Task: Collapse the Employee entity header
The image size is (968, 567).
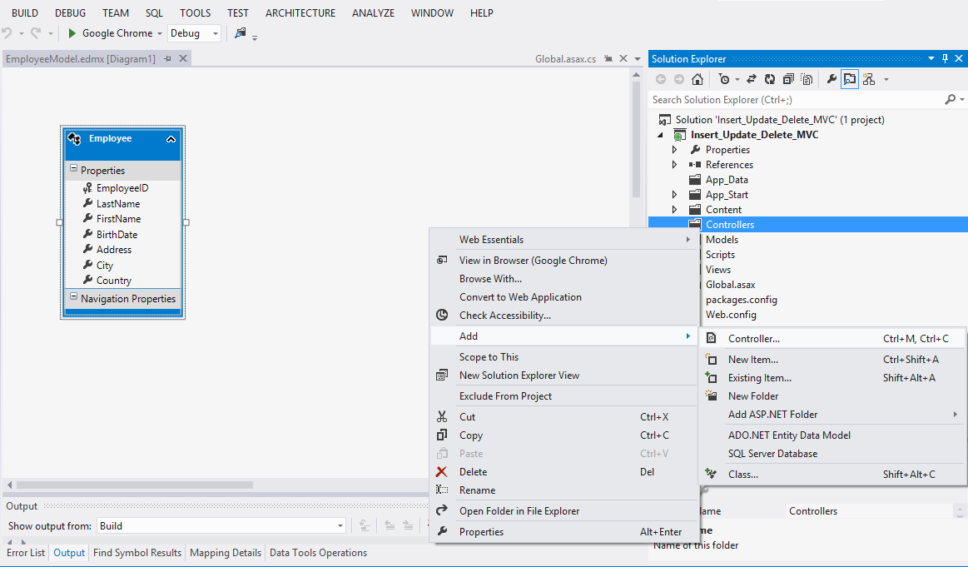Action: coord(171,139)
